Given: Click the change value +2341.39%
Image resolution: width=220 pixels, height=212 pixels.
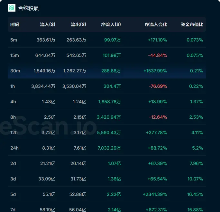Looking at the screenshot, I should [x=155, y=194].
